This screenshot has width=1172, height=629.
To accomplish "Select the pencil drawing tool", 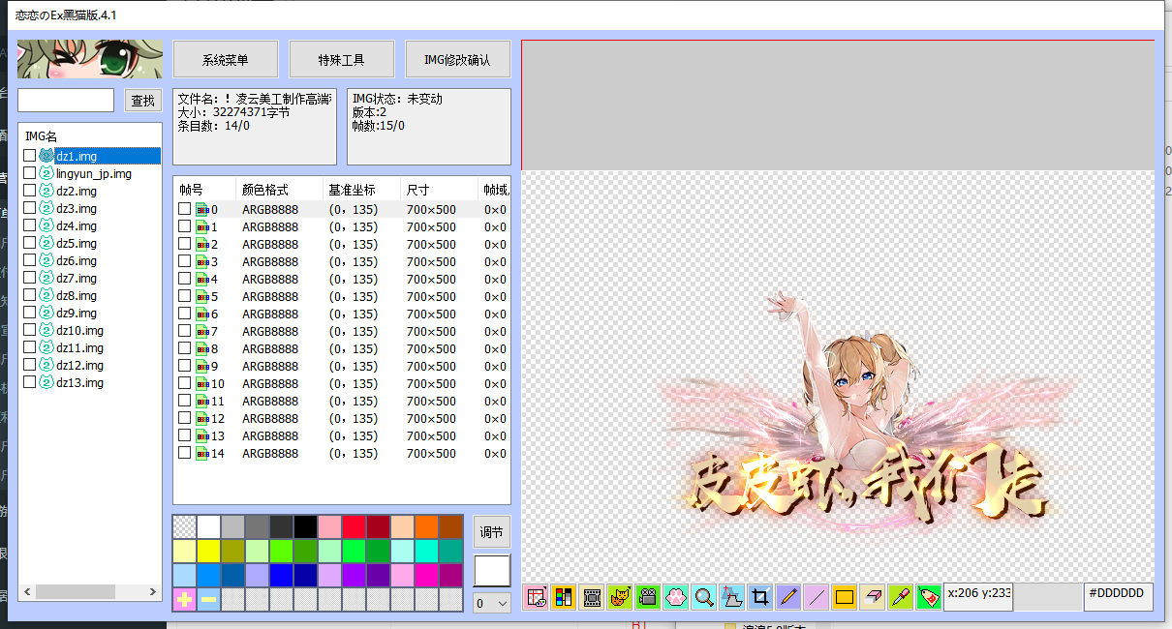I will (786, 597).
